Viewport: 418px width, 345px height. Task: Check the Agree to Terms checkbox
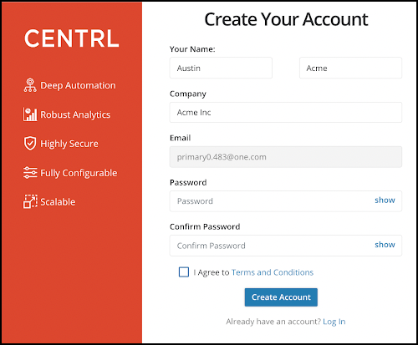tap(184, 272)
